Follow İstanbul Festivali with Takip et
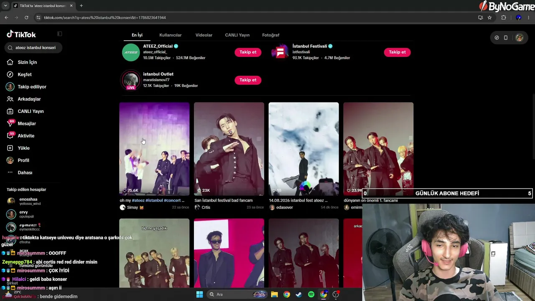Viewport: 535px width, 301px height. pos(397,52)
